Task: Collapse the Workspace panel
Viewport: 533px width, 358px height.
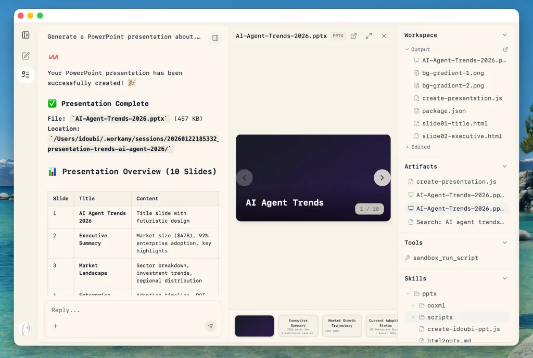Action: tap(504, 35)
